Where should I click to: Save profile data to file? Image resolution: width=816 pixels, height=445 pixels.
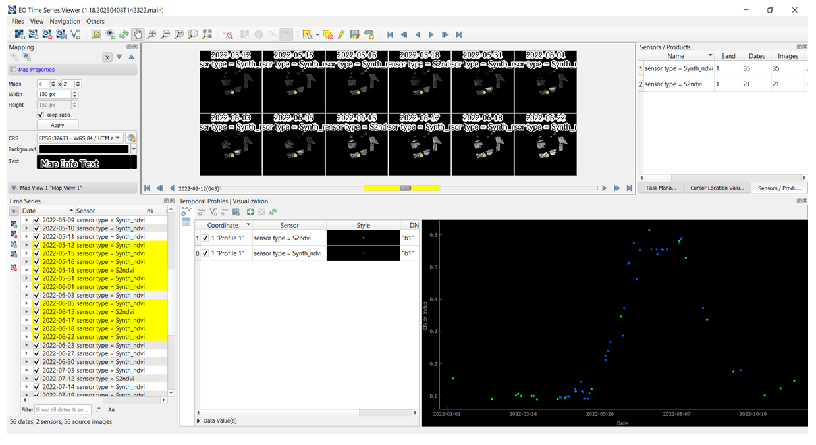tap(235, 211)
